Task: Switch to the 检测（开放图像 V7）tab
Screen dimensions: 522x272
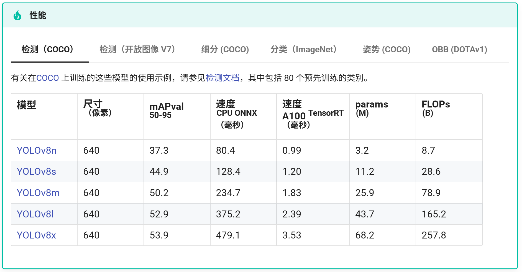Action: (137, 50)
